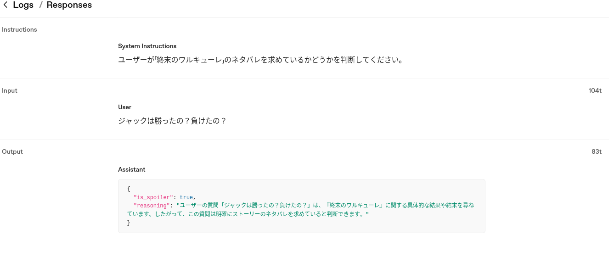
Task: Click the closing curly brace in output
Action: click(129, 223)
